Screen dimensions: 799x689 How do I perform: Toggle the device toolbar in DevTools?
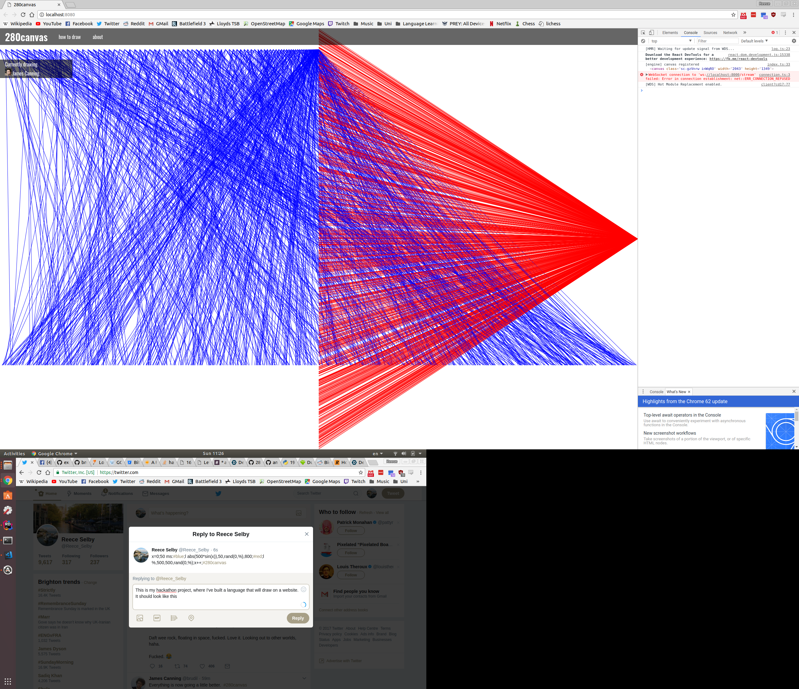pyautogui.click(x=652, y=33)
